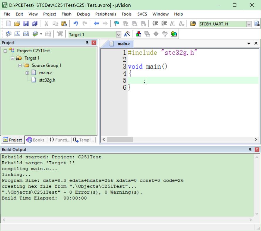The image size is (261, 231).
Task: Open Options for Target magic wand
Action: (127, 34)
